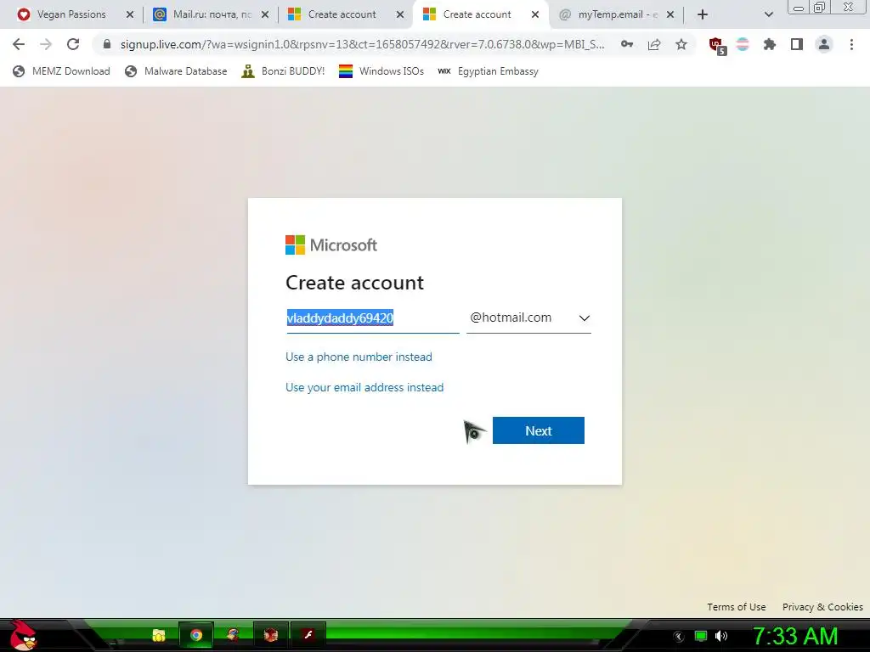Open Privacy & Cookies link
Image resolution: width=870 pixels, height=652 pixels.
[822, 607]
